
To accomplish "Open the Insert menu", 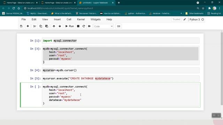I will [57, 19].
